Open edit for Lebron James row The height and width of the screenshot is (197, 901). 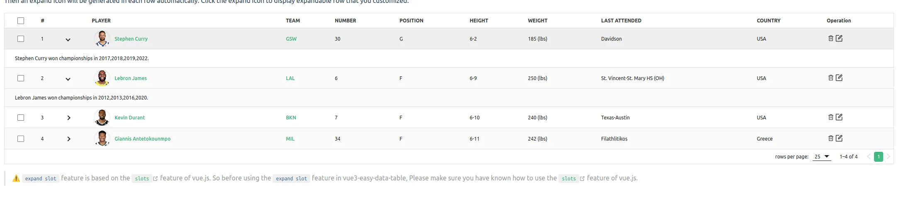[839, 78]
